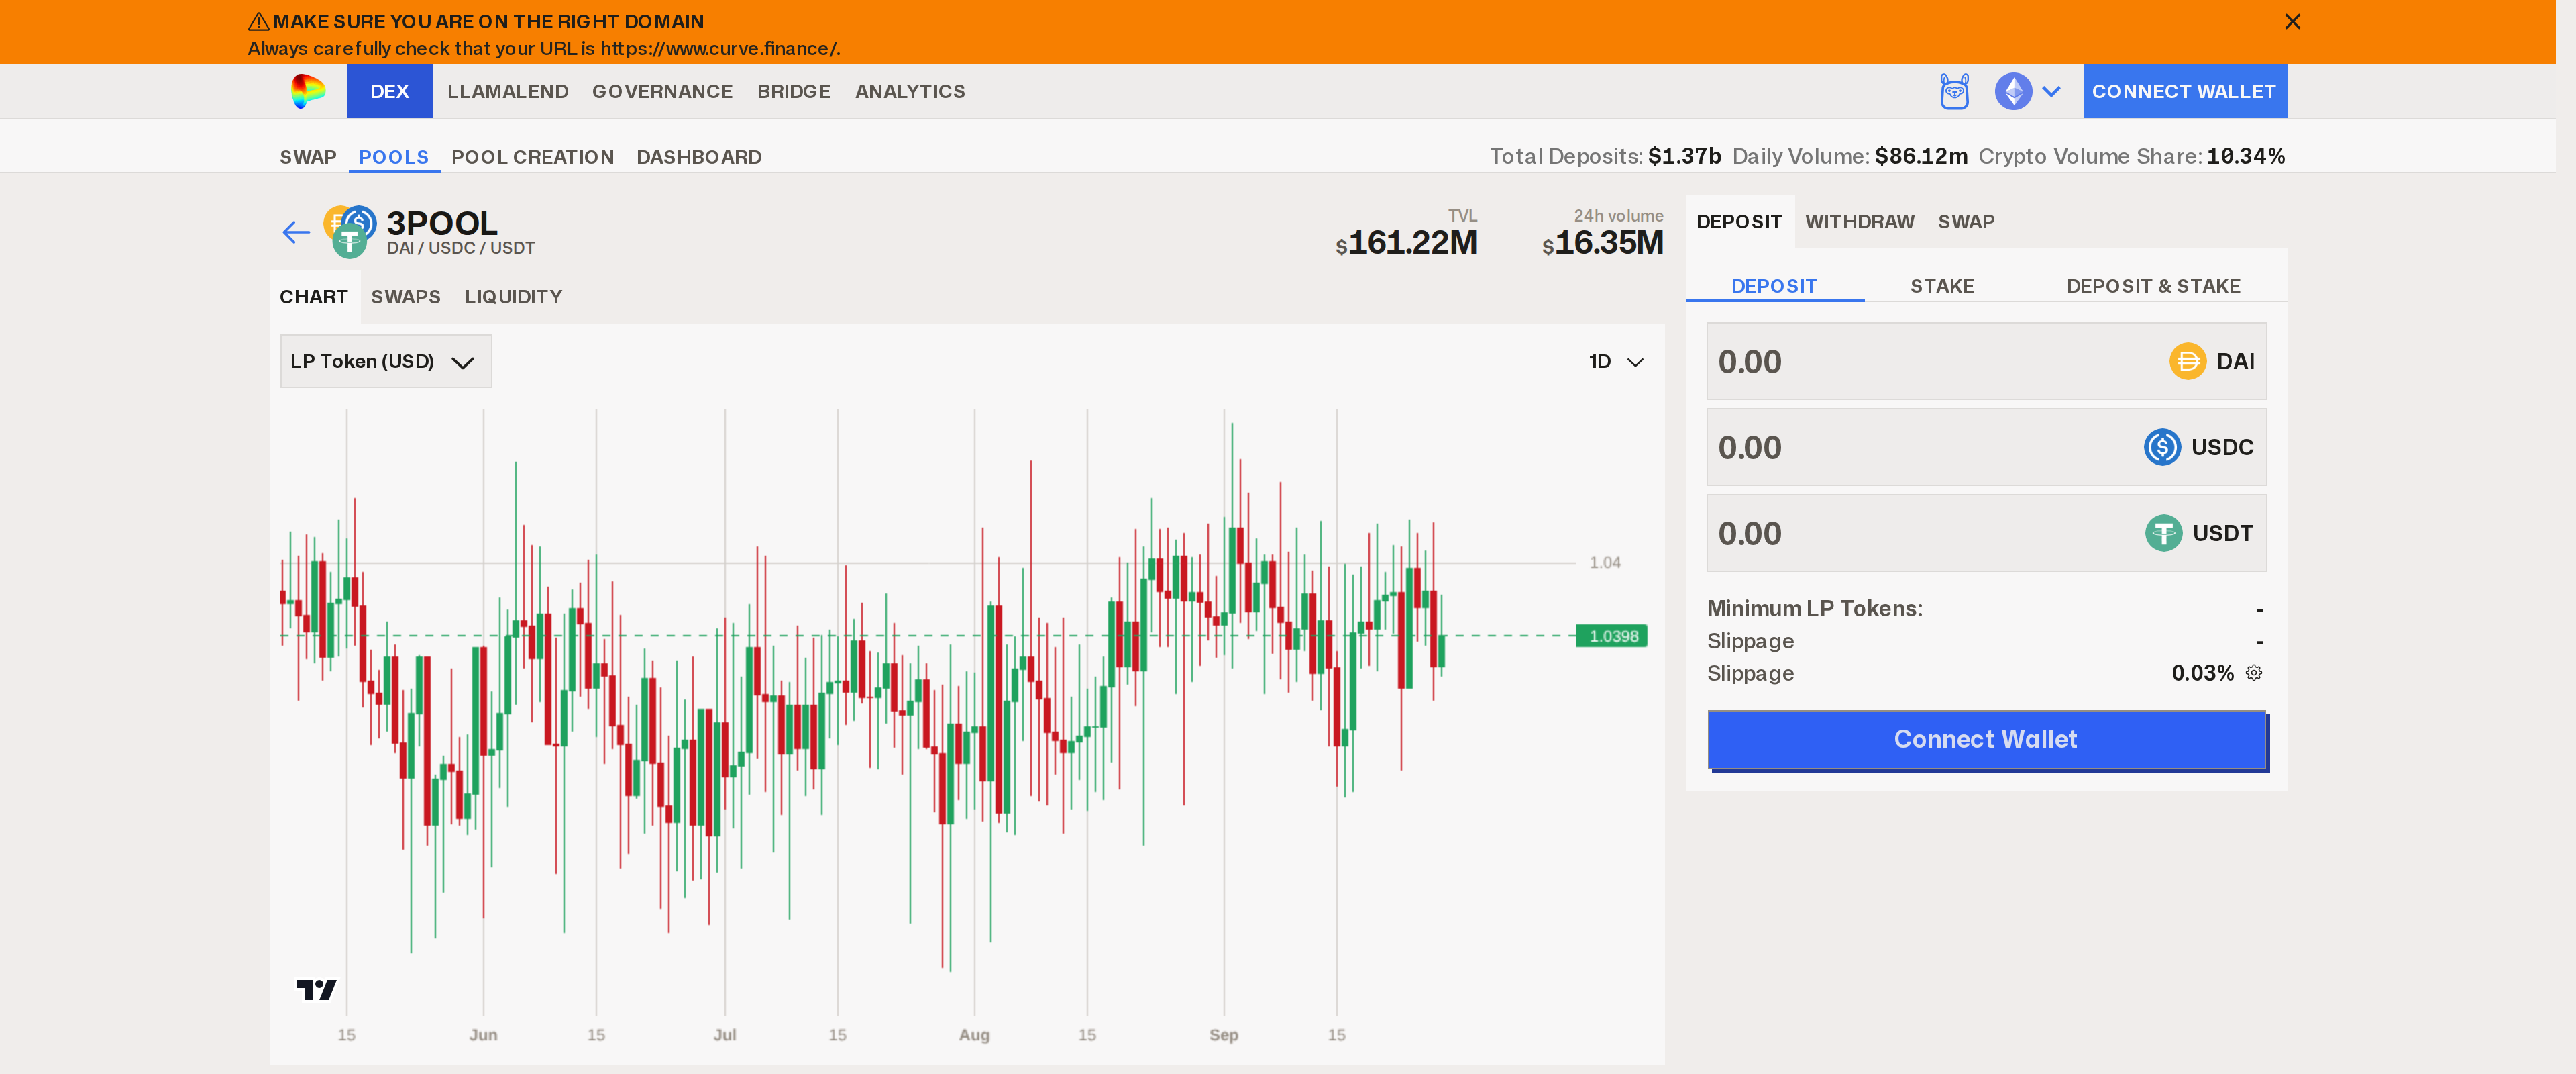Screen dimensions: 2576x1074
Task: Click the llama mascot icon
Action: click(1954, 91)
